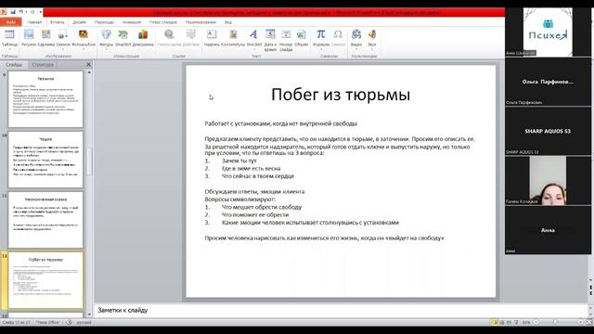Select the Техники slide thumbnail
The height and width of the screenshot is (334, 594).
click(45, 99)
